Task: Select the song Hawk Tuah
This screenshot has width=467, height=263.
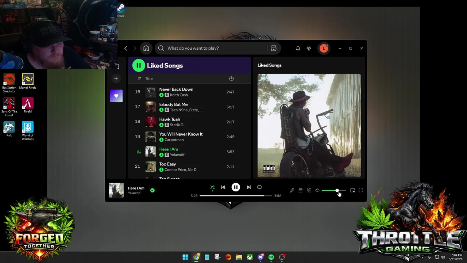Action: click(169, 119)
